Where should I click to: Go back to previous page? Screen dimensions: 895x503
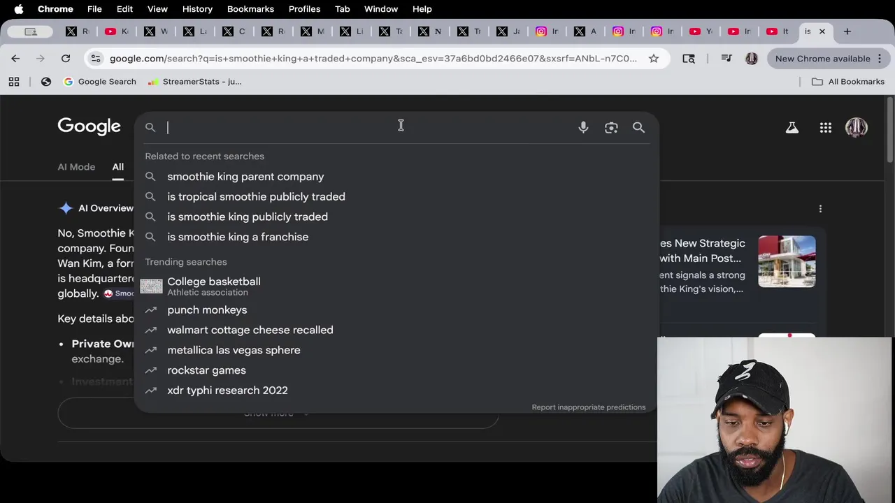15,59
